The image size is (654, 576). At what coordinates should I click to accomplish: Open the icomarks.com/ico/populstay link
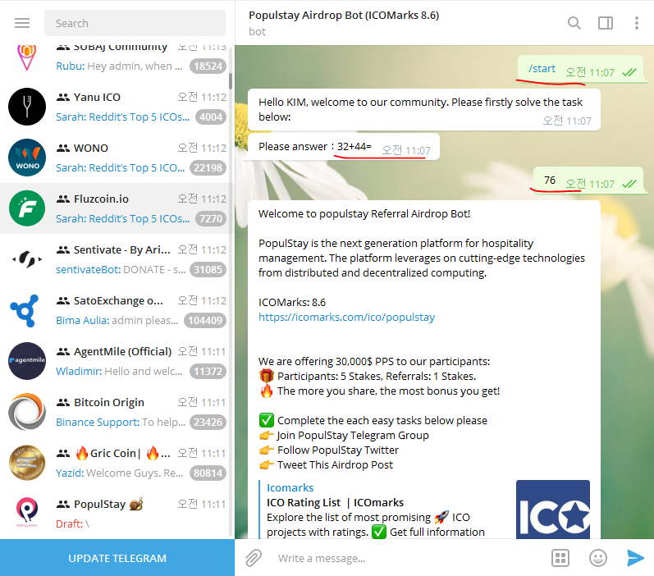tap(346, 317)
